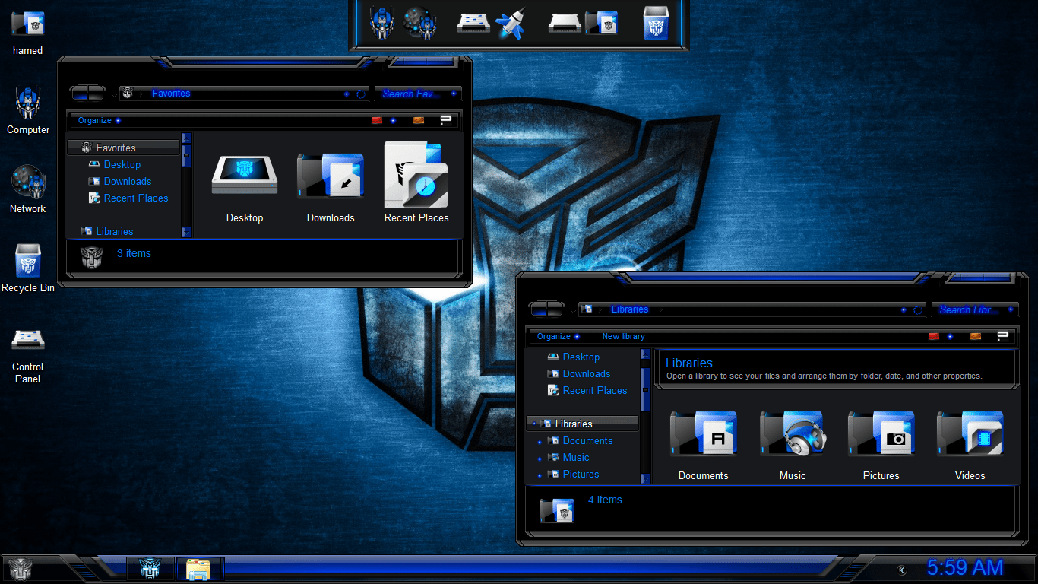The height and width of the screenshot is (584, 1038).
Task: Launch the Optimus head icon in the top dock
Action: coord(382,23)
